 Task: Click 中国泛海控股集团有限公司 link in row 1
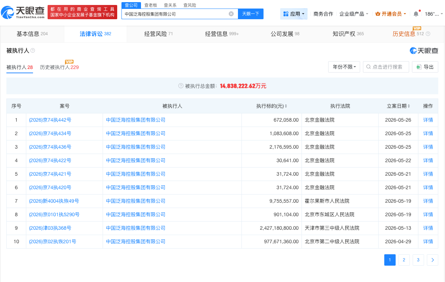click(x=136, y=120)
